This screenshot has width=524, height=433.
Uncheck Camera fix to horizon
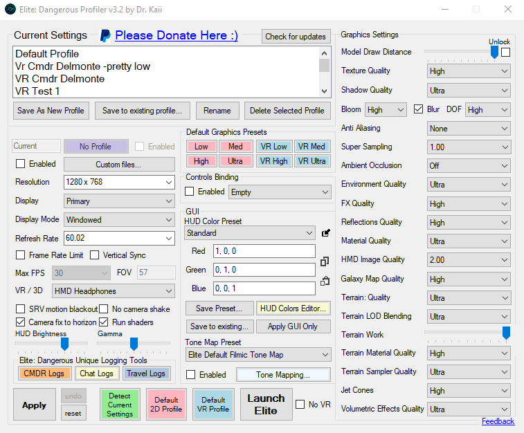(20, 322)
